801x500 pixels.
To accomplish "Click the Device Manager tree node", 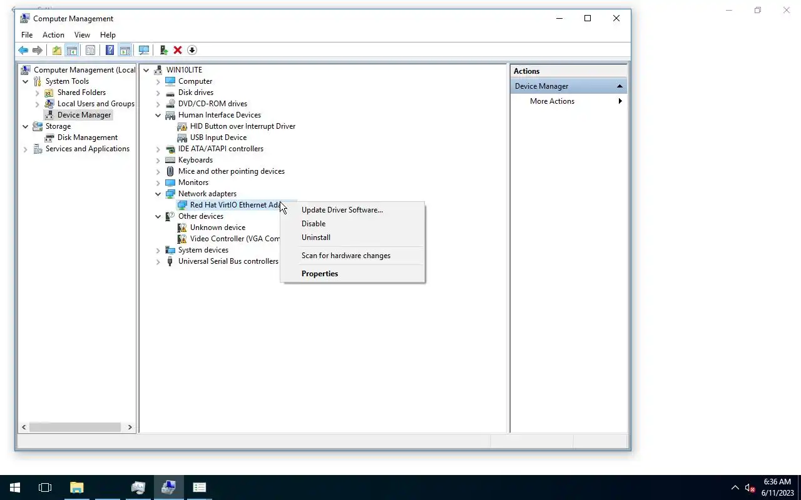I will point(84,115).
